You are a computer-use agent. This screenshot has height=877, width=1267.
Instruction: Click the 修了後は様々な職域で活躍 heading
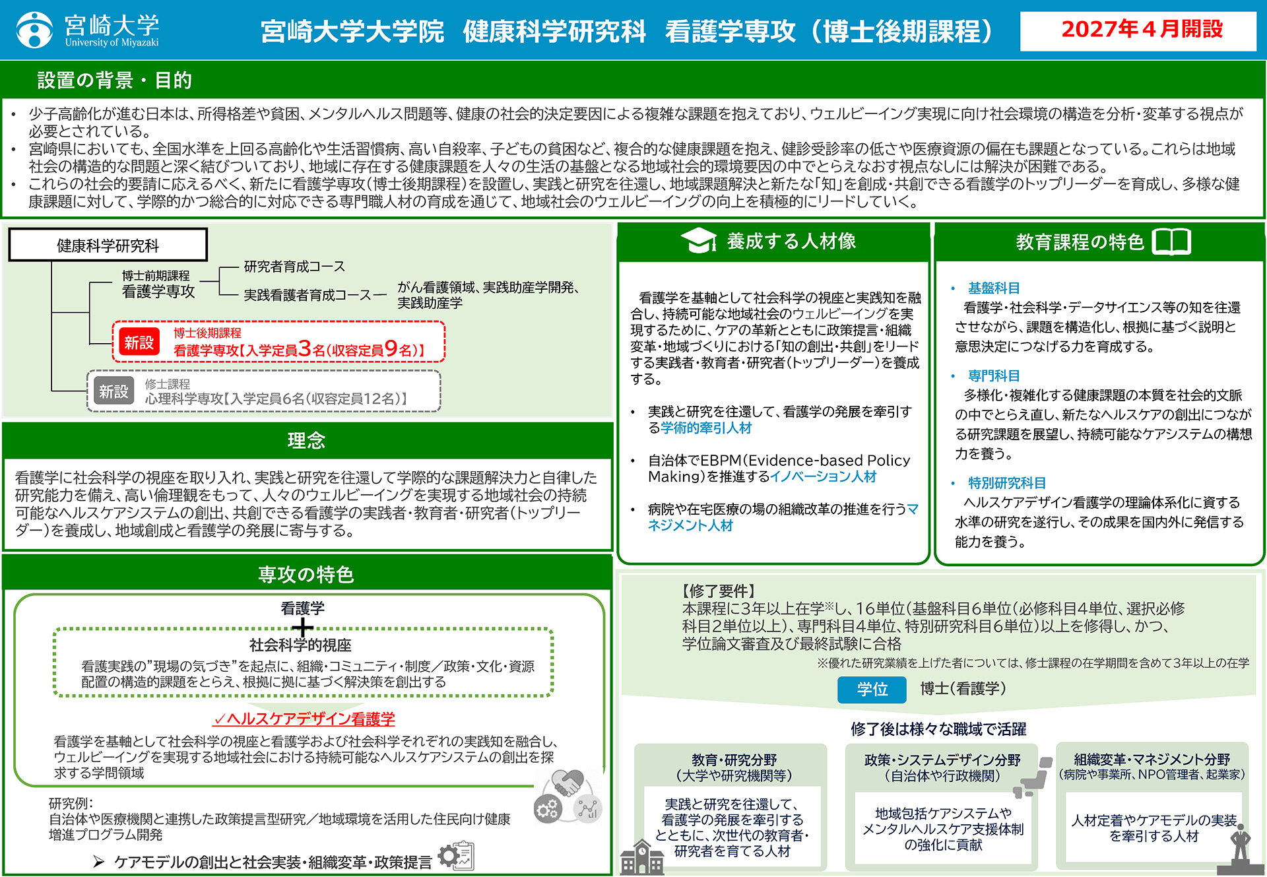(x=938, y=729)
